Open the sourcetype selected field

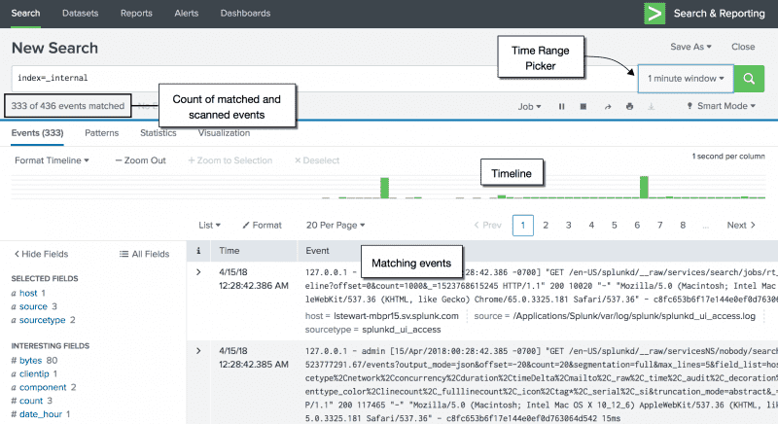click(x=43, y=320)
